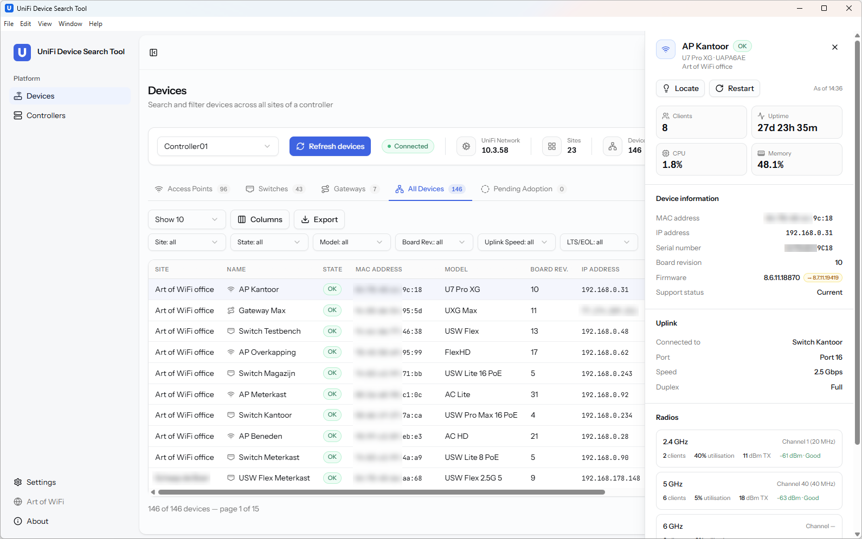Open the Show 10 page size dropdown
The height and width of the screenshot is (539, 862).
[187, 219]
